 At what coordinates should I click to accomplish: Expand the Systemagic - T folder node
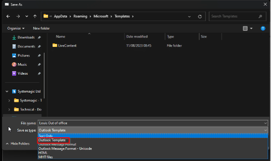point(9,100)
